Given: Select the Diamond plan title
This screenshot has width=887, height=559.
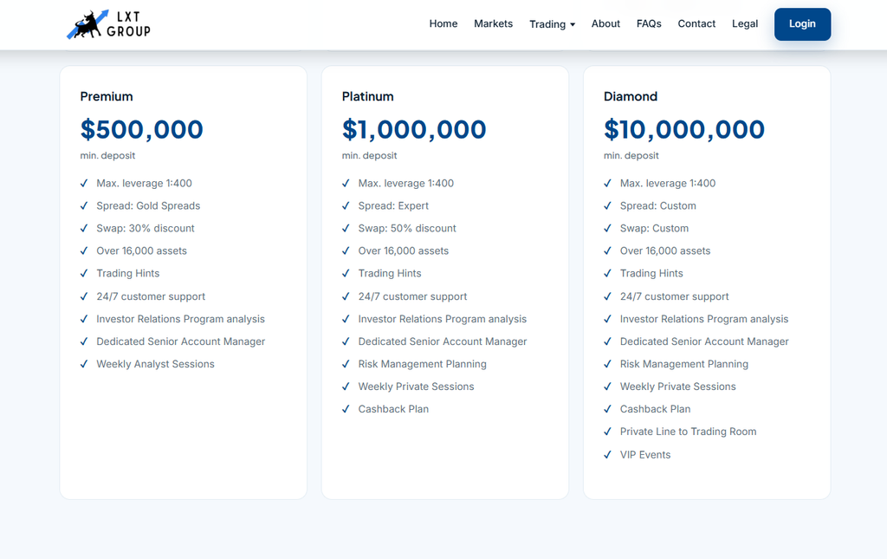Looking at the screenshot, I should click(x=631, y=97).
